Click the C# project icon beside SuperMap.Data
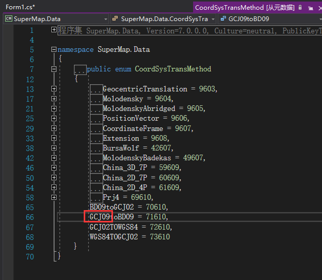 9,18
